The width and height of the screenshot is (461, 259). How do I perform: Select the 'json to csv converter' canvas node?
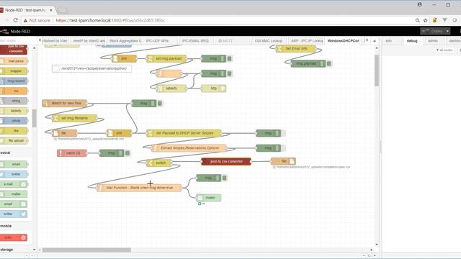tap(226, 161)
